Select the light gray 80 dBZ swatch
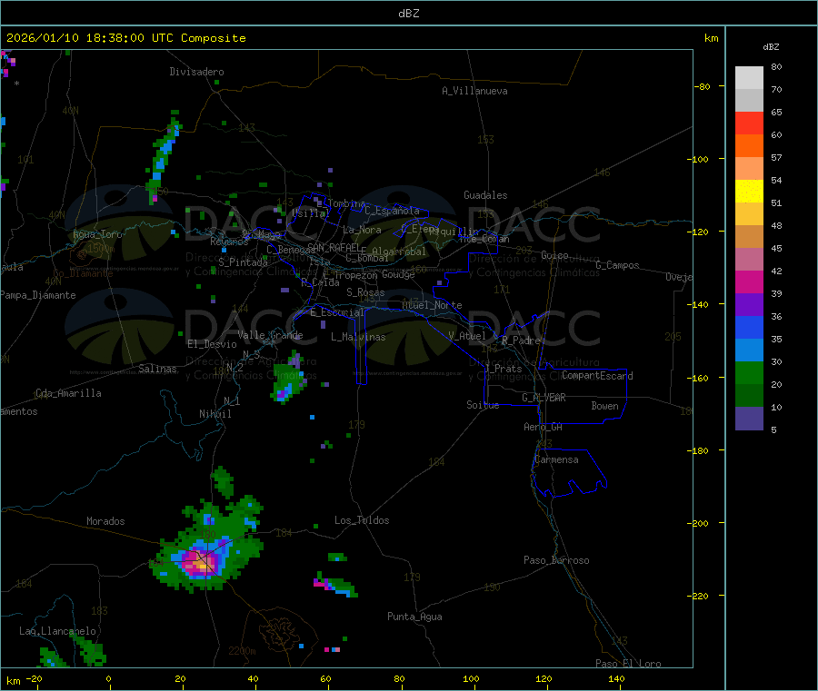The width and height of the screenshot is (818, 691). (749, 78)
